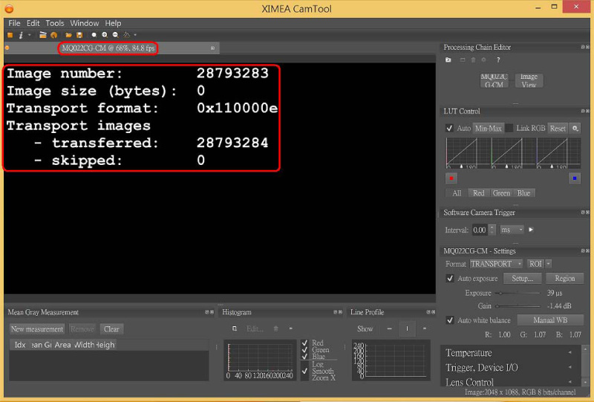Click the Manual WB button

click(x=549, y=320)
